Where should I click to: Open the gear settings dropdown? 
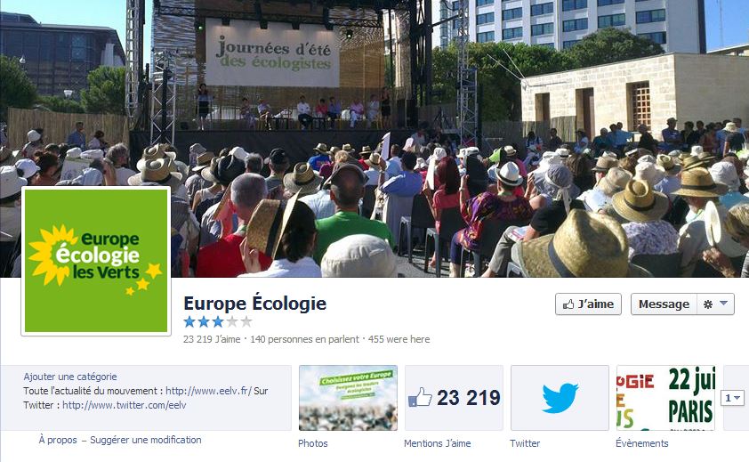[x=715, y=304]
